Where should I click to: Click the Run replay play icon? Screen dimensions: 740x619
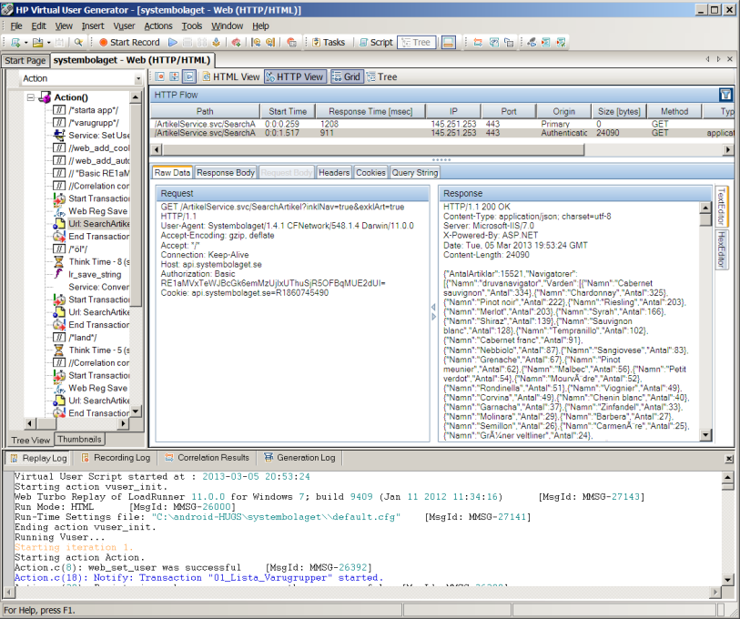tap(173, 43)
